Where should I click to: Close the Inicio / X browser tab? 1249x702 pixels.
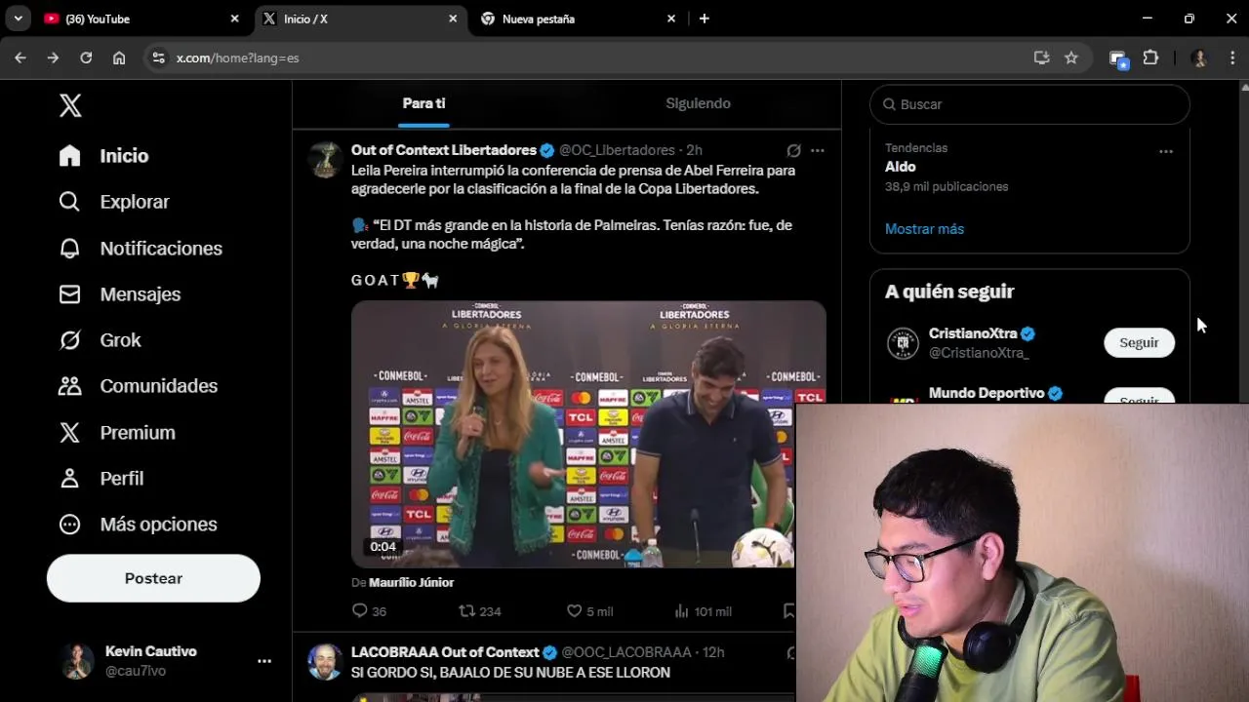click(453, 19)
